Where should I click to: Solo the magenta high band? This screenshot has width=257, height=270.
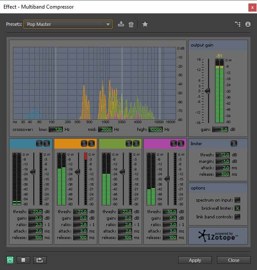point(173,143)
